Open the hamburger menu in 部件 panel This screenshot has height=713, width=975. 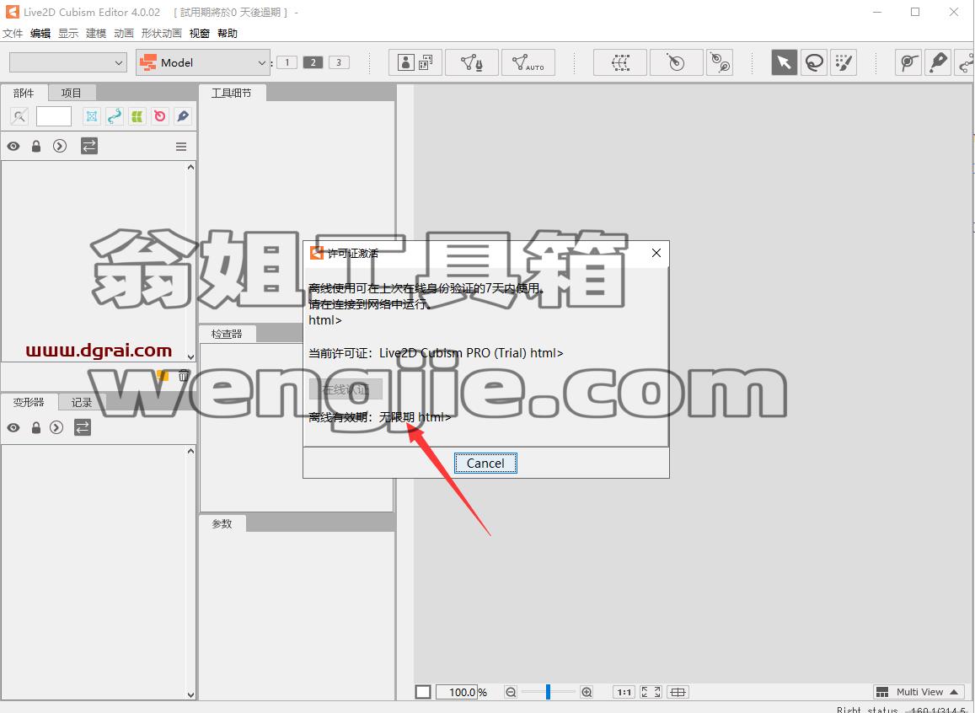pyautogui.click(x=181, y=147)
